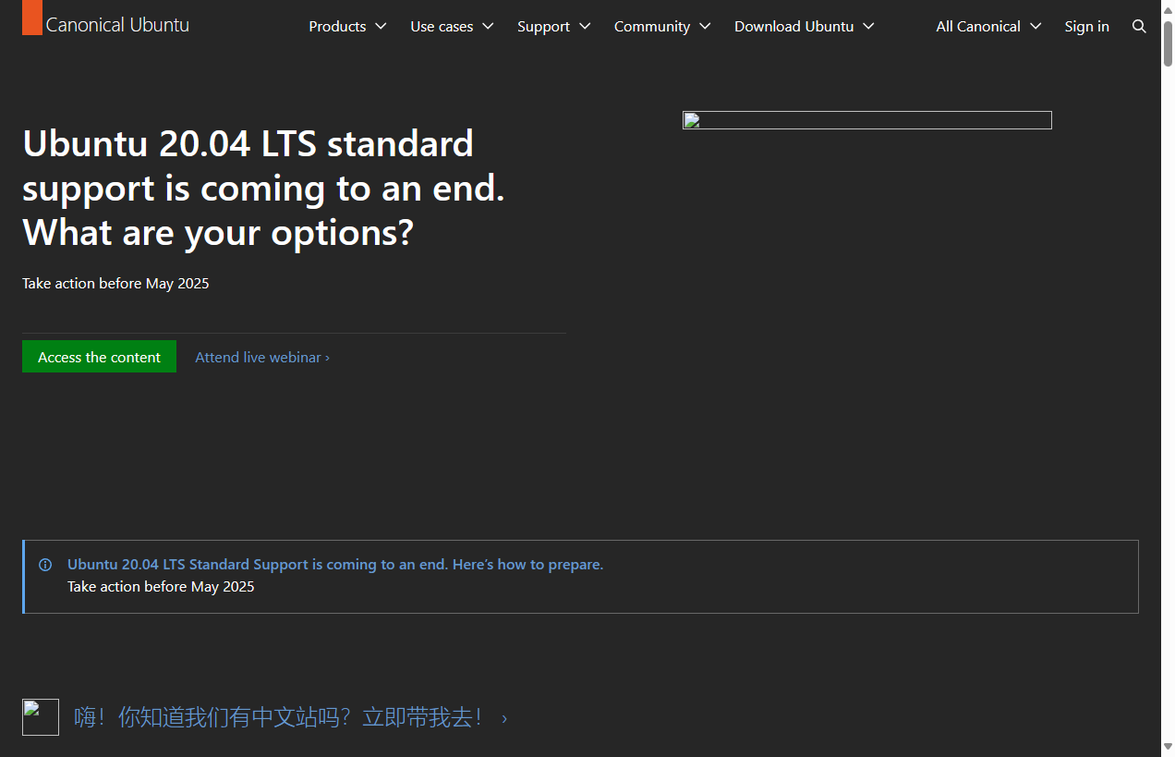Expand the Use cases dropdown
Screen dimensions: 1175x757
(x=452, y=27)
